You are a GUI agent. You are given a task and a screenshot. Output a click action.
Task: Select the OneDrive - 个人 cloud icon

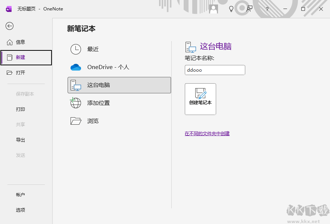point(75,67)
